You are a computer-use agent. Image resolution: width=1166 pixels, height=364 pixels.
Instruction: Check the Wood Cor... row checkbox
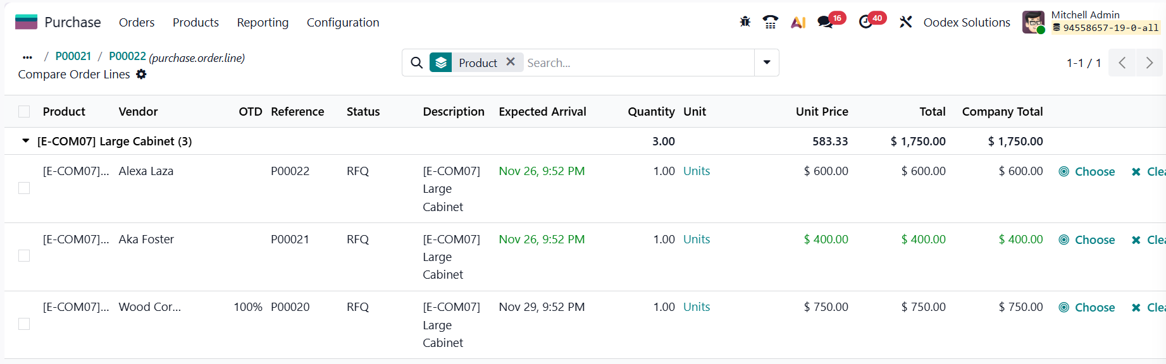coord(24,324)
